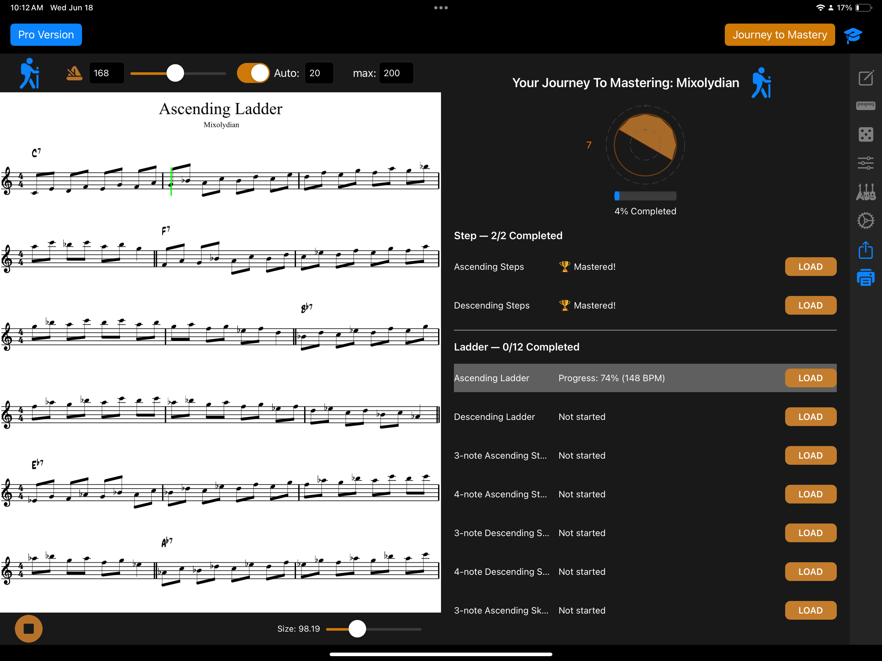Click the Ab7 chord symbol

[167, 542]
